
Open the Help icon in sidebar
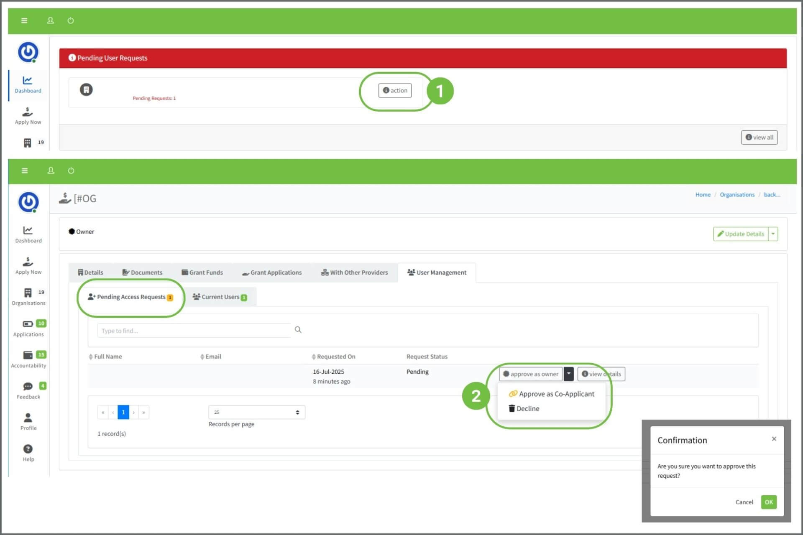click(x=28, y=449)
